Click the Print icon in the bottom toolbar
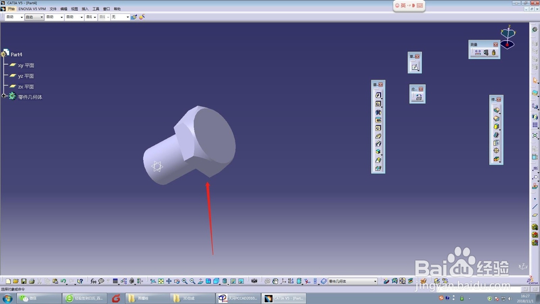The image size is (540, 304). 32,281
